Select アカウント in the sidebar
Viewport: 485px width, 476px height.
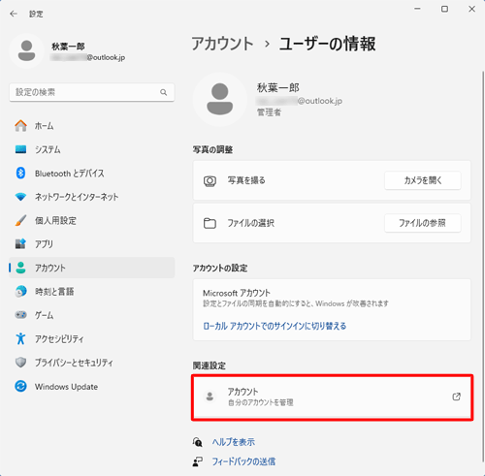(92, 268)
